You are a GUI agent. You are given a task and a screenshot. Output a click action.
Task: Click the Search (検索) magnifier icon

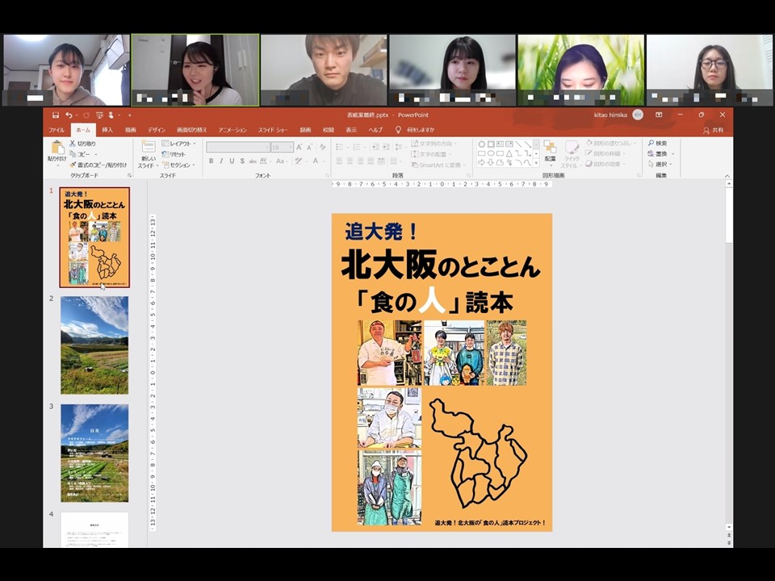(657, 144)
